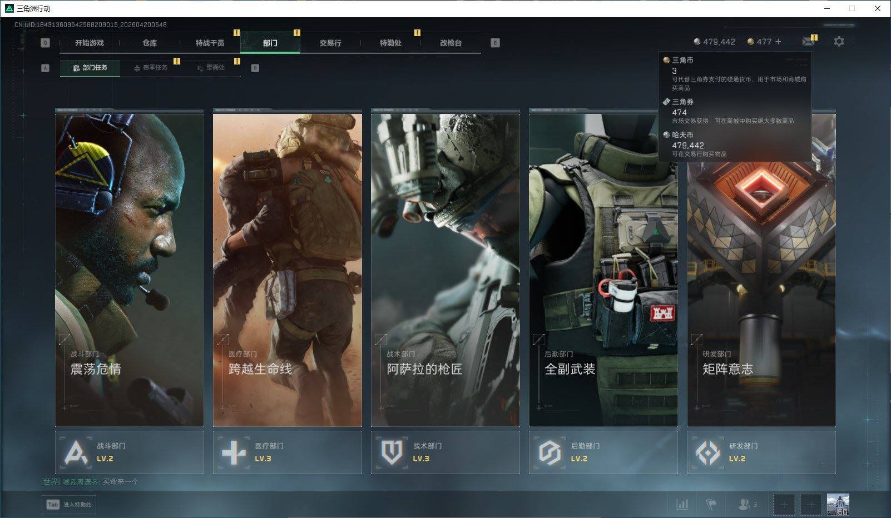Viewport: 891px width, 518px height.
Task: Open the 战斗部门 LV.2 button
Action: pyautogui.click(x=129, y=452)
